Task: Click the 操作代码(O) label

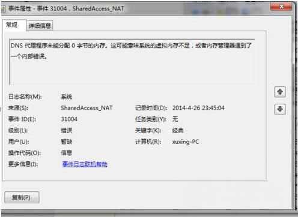Action: pyautogui.click(x=25, y=153)
